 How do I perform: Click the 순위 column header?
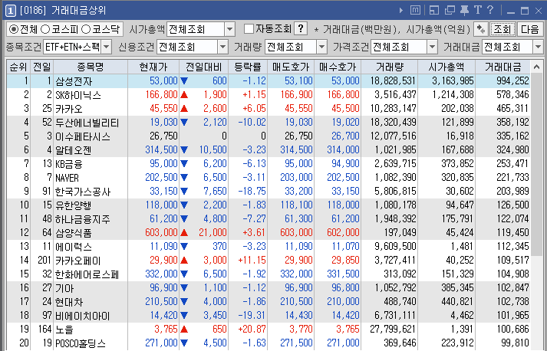(18, 67)
